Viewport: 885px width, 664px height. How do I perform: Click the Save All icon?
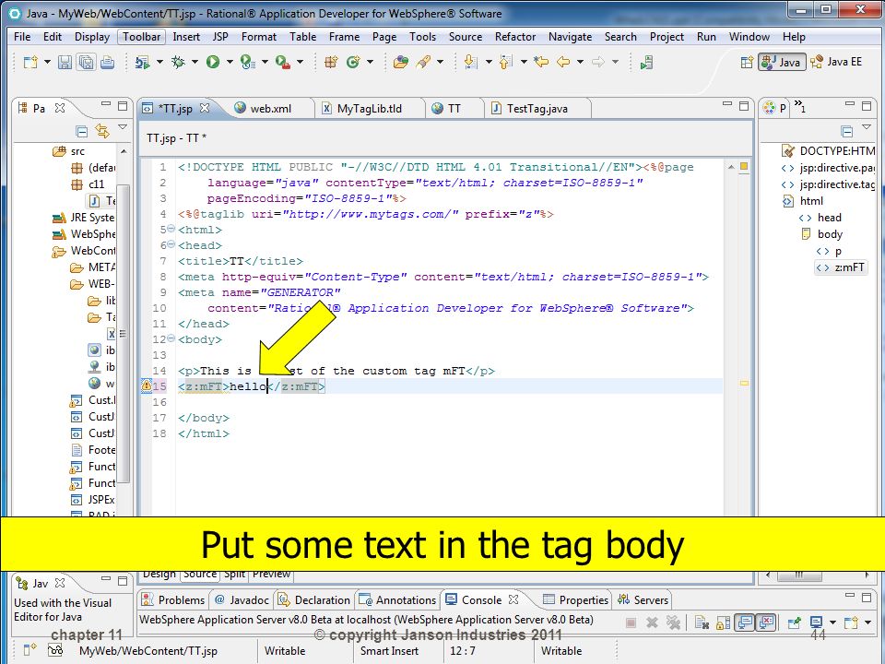(87, 62)
